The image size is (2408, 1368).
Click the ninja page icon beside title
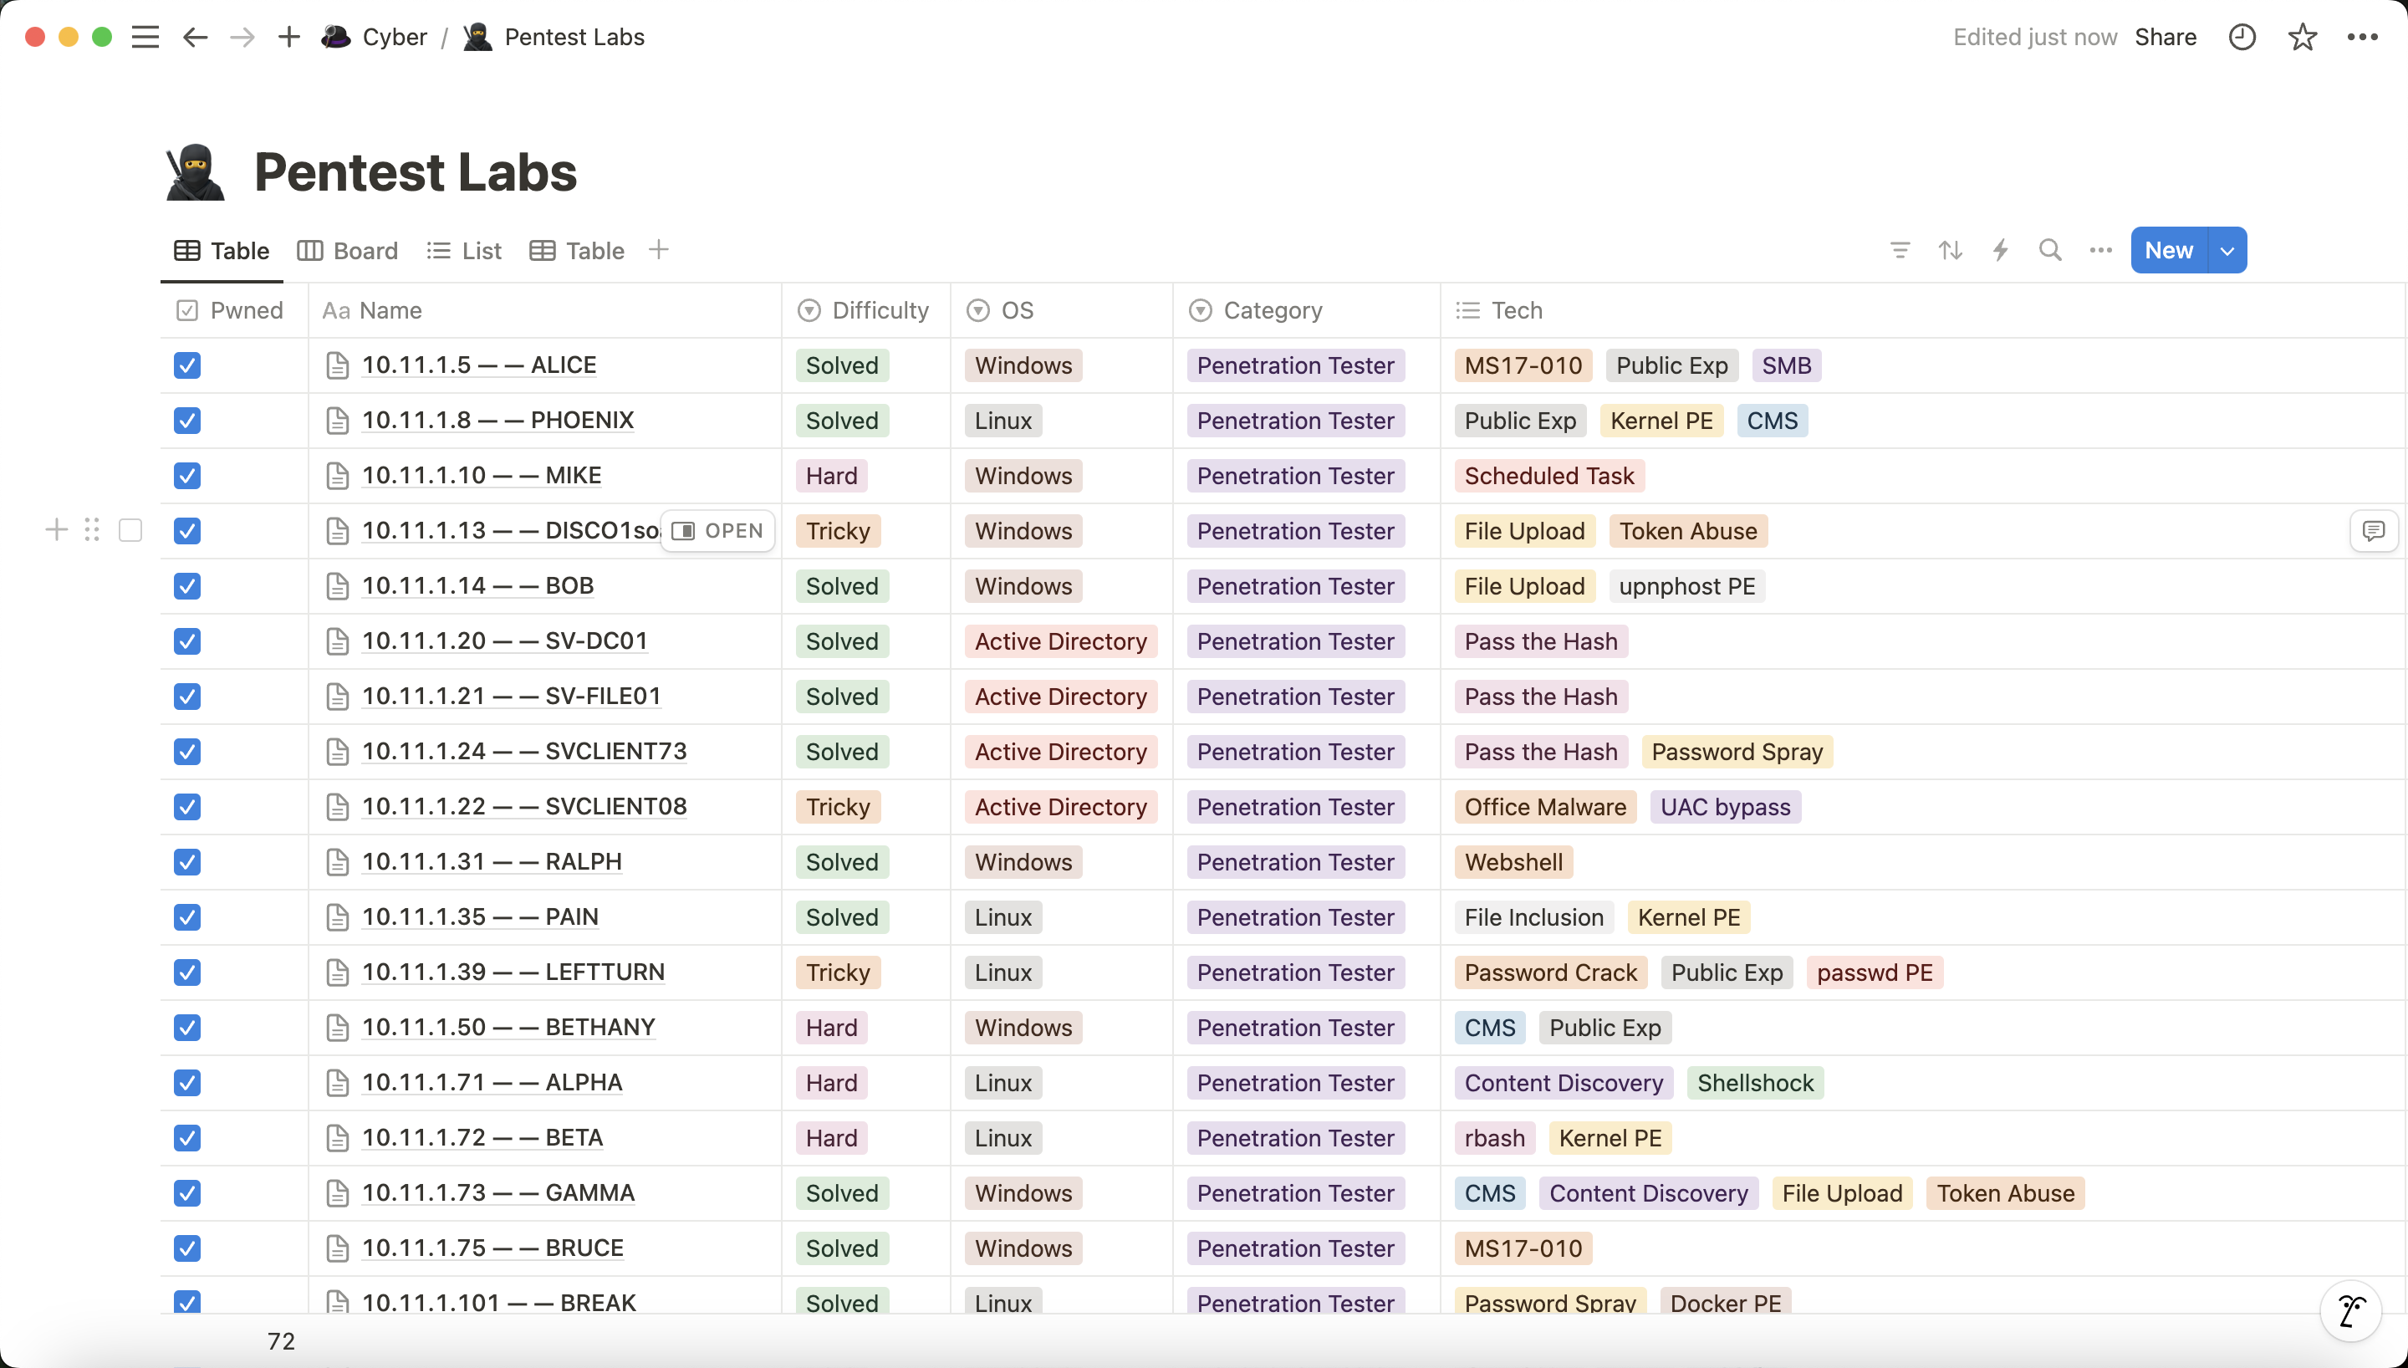tap(196, 172)
